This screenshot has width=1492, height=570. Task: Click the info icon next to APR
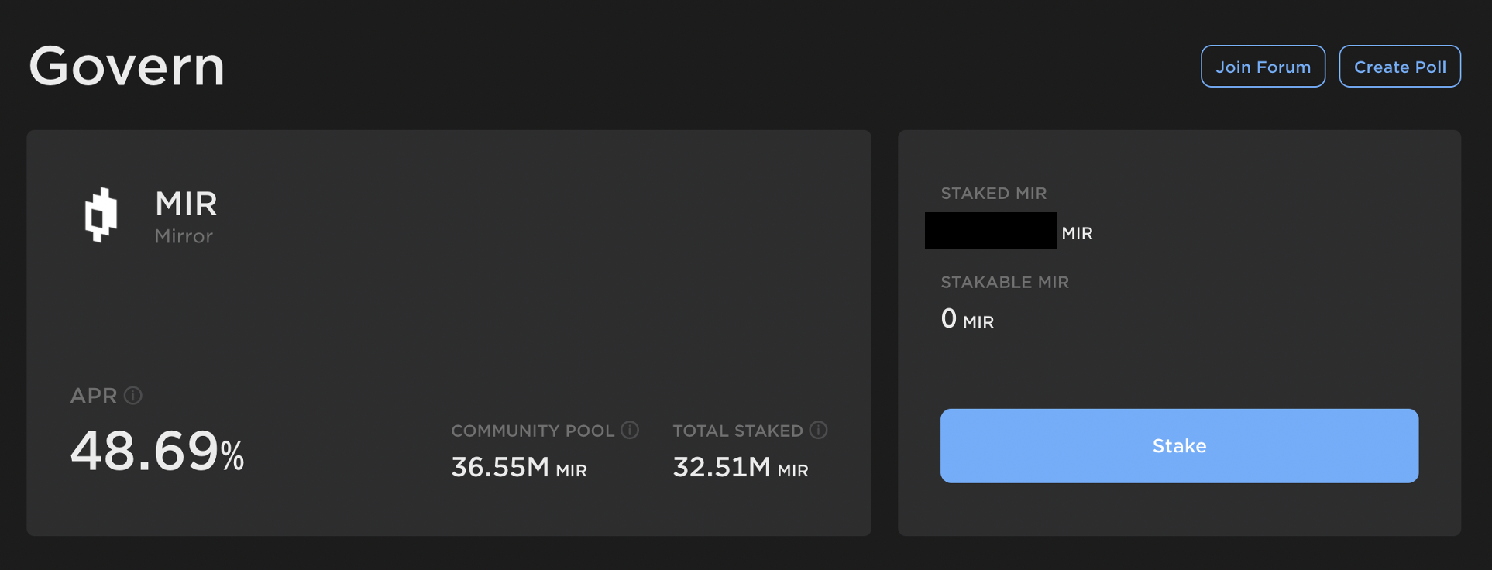pos(133,396)
